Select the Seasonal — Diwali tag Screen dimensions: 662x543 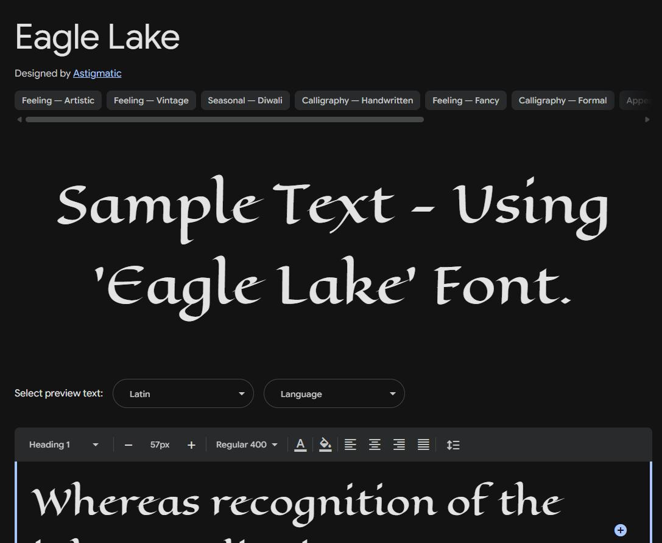[x=245, y=100]
